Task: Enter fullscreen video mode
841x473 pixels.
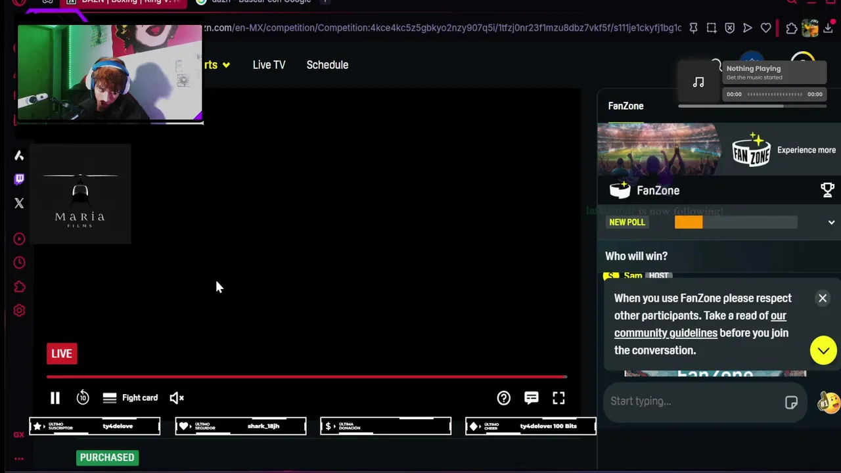Action: point(558,397)
